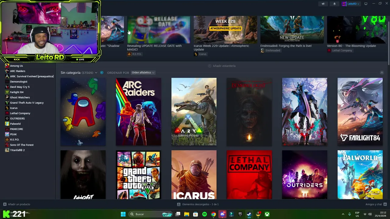Open ARC Raiders game cover
390x219 pixels.
(138, 112)
